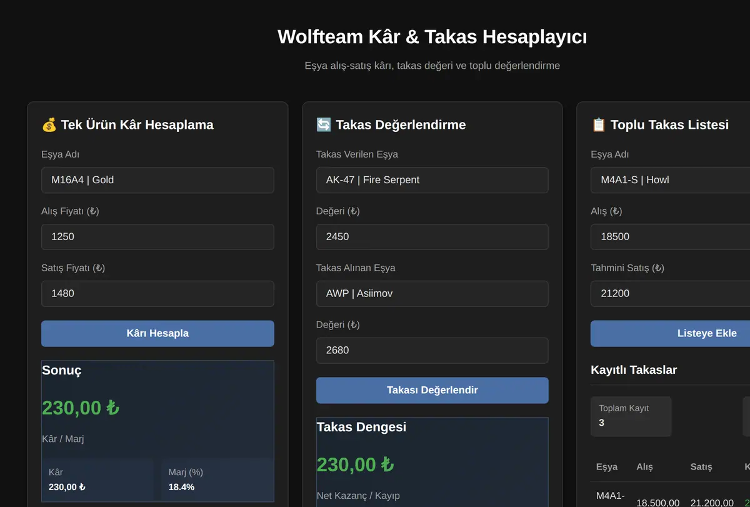This screenshot has width=750, height=507.
Task: Click the 230,00 ₺ amount under Sonuç
Action: pos(81,408)
